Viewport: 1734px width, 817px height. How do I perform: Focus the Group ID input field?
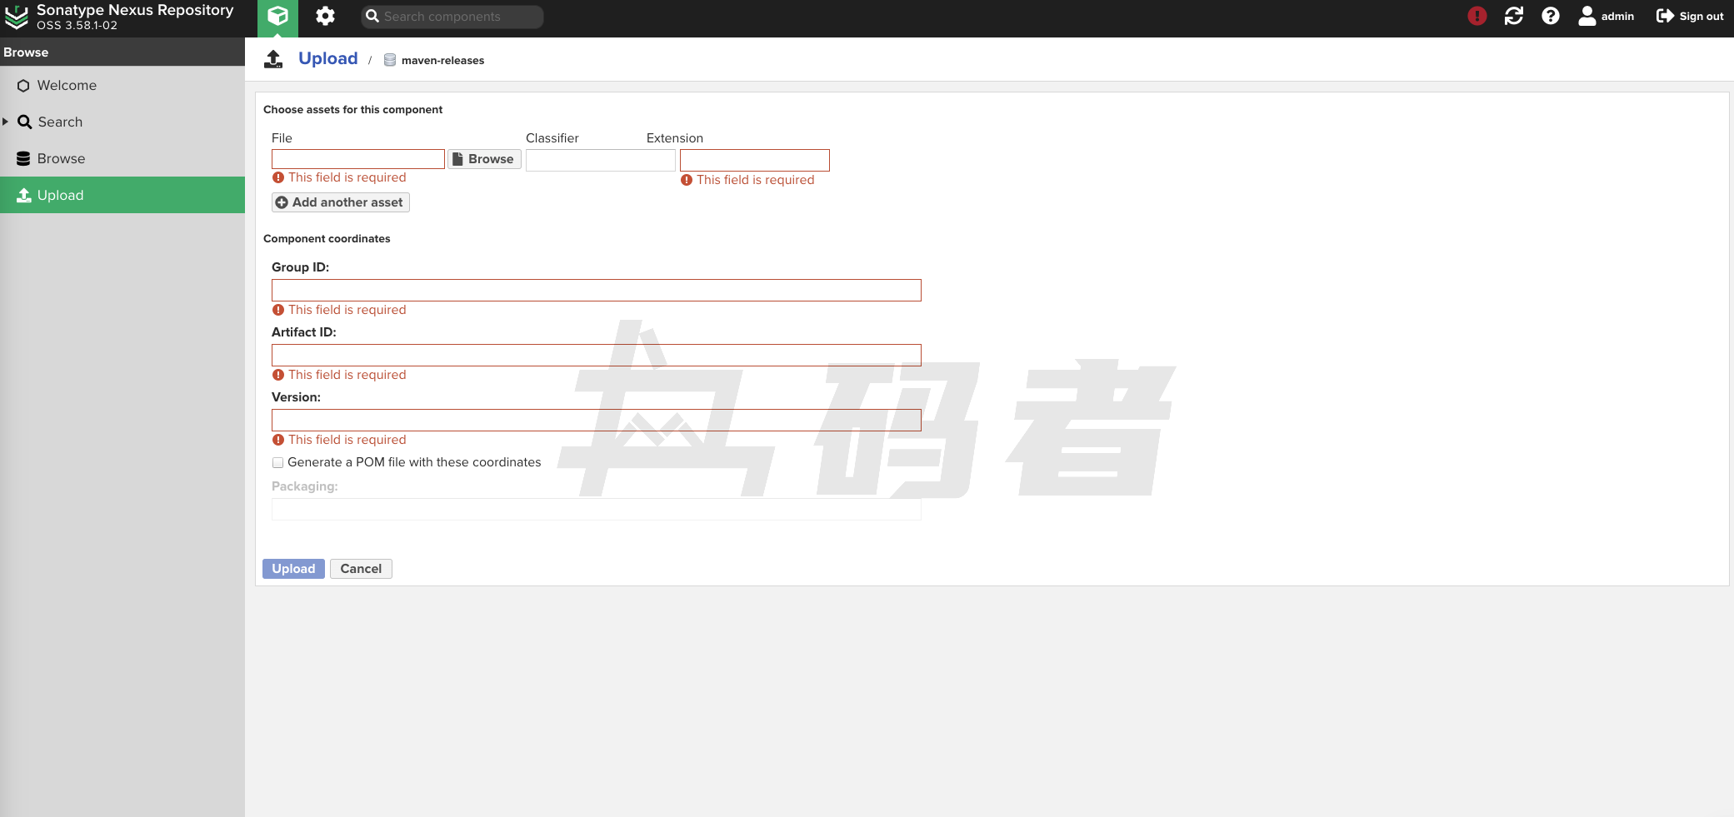point(596,291)
